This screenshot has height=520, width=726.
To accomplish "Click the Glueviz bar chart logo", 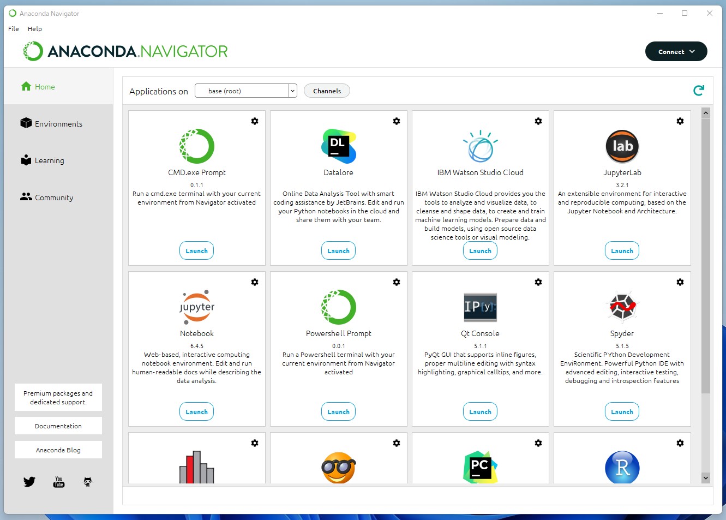I will (197, 467).
